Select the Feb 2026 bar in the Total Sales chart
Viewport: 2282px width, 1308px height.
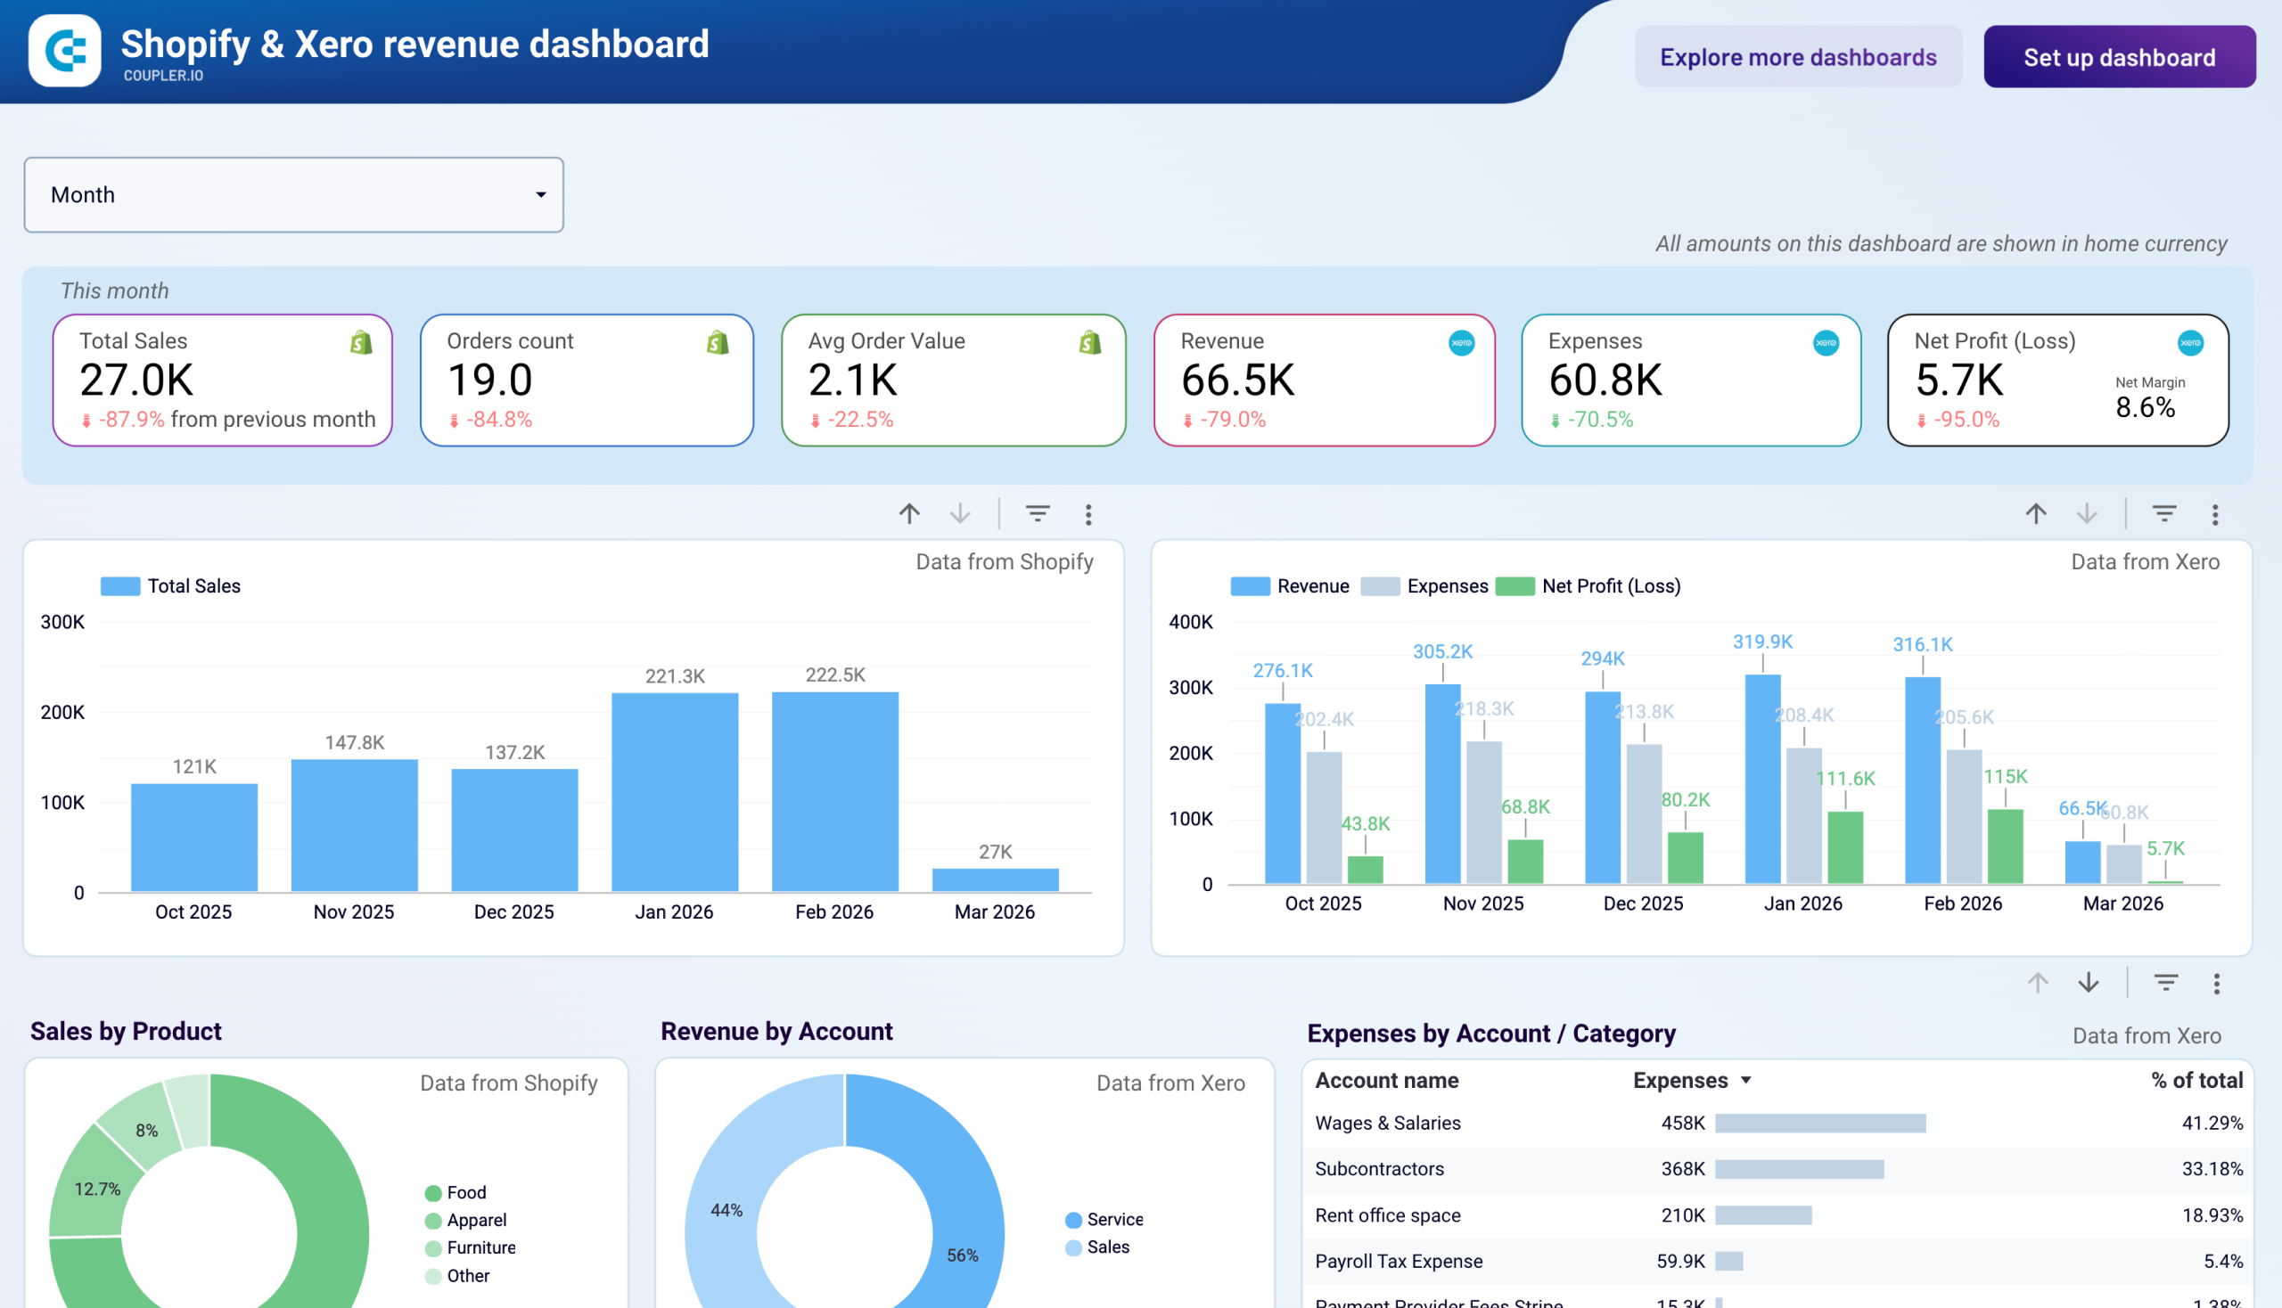pos(834,790)
